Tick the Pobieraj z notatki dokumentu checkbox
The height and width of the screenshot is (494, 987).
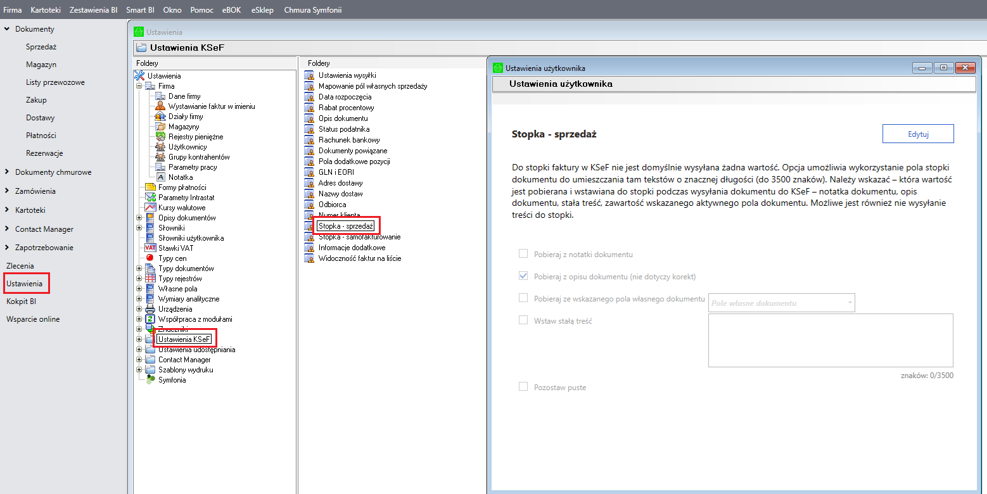click(523, 254)
